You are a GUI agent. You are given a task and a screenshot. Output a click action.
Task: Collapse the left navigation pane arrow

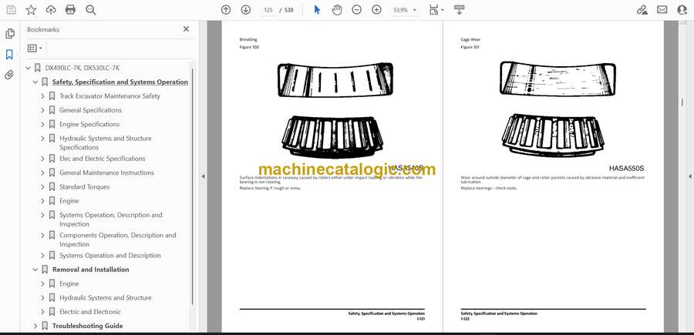(203, 176)
